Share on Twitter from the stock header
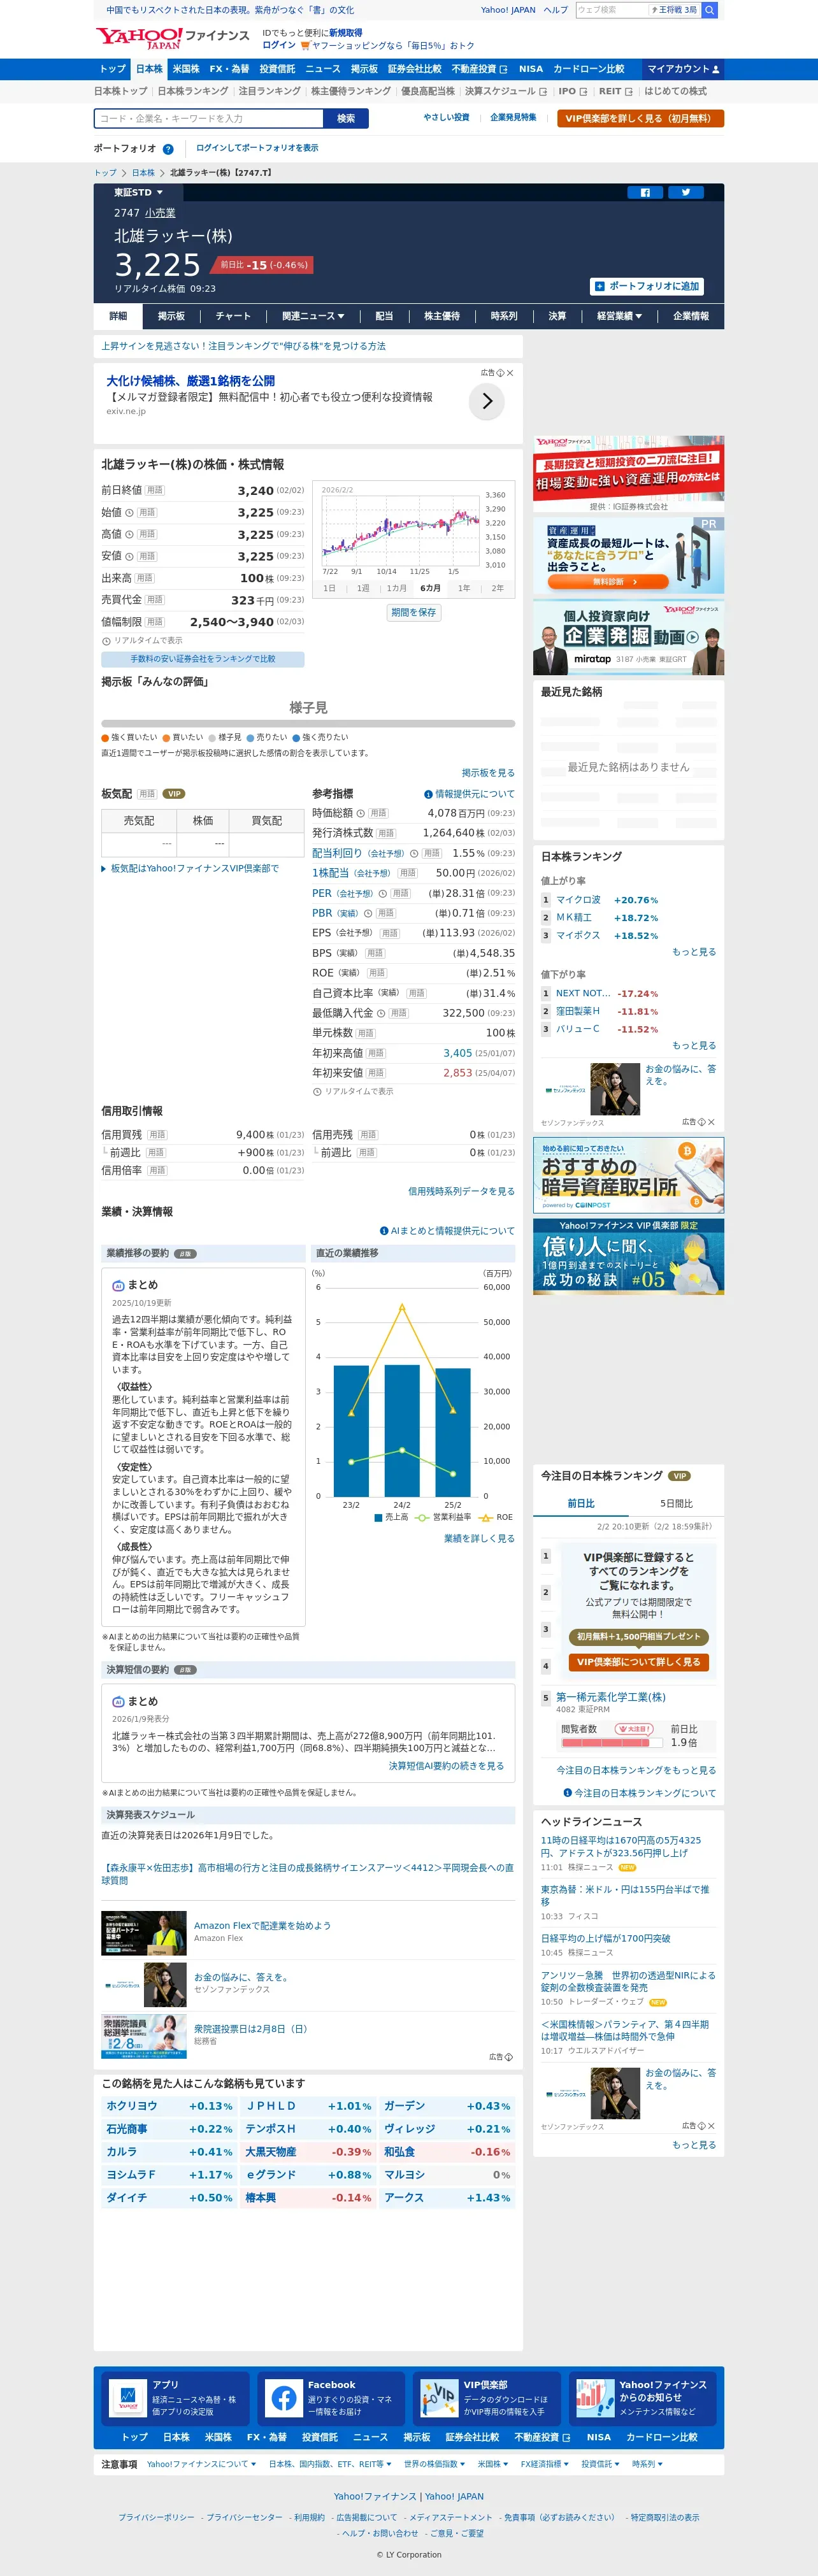 [x=686, y=193]
